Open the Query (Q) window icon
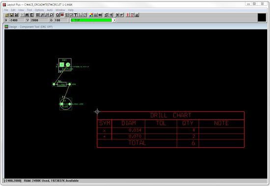Viewport: 270px width, 186px height. pyautogui.click(x=57, y=15)
